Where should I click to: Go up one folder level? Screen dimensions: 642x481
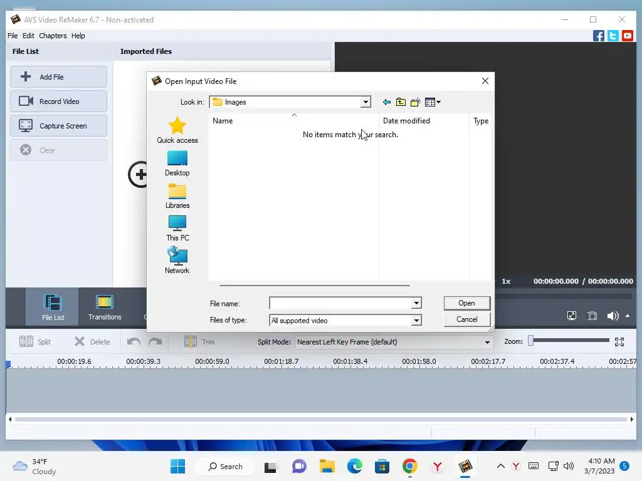(x=401, y=102)
